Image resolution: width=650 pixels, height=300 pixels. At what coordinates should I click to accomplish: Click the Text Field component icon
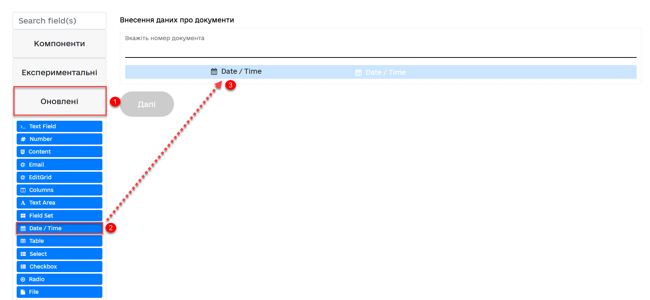click(23, 127)
